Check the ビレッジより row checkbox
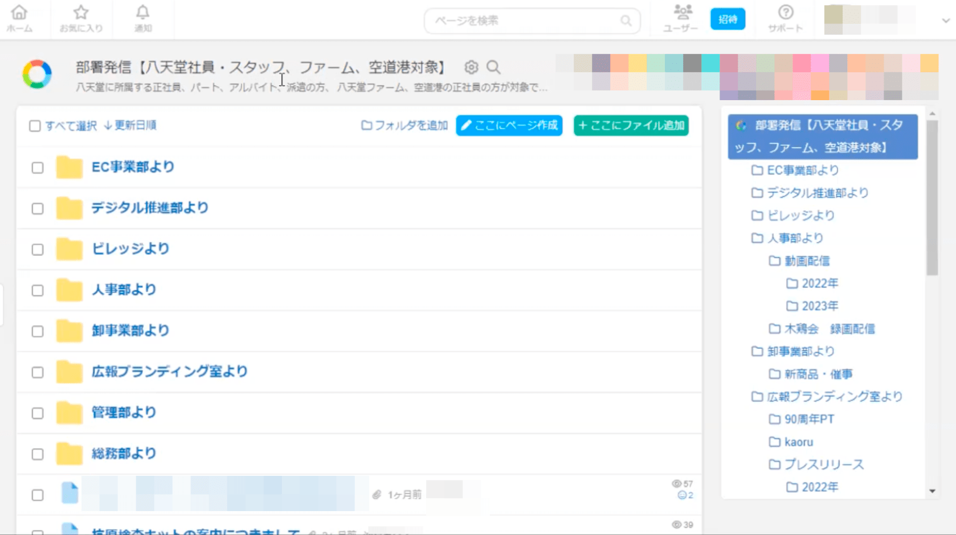 click(x=38, y=250)
